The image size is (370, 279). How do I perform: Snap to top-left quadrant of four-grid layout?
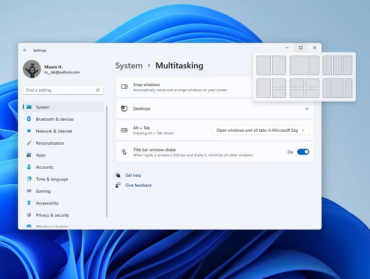pyautogui.click(x=297, y=83)
